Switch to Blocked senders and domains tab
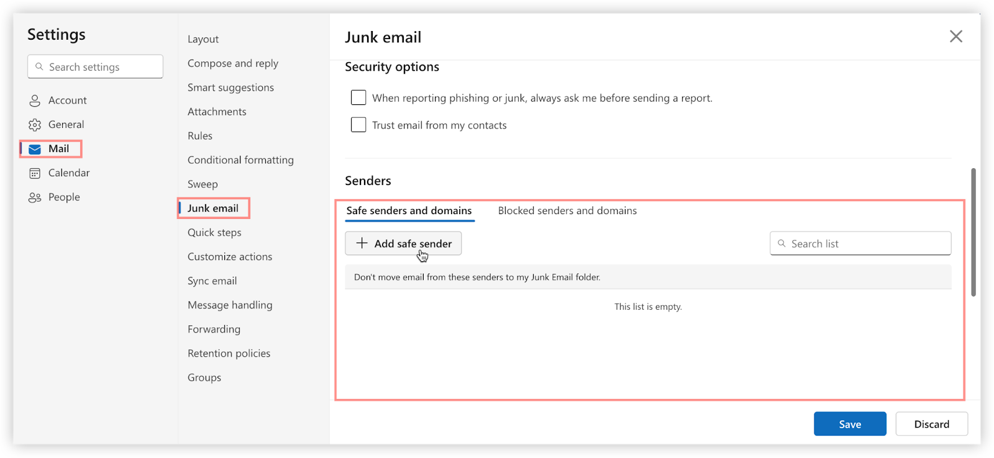Viewport: 994px width, 458px height. [567, 211]
